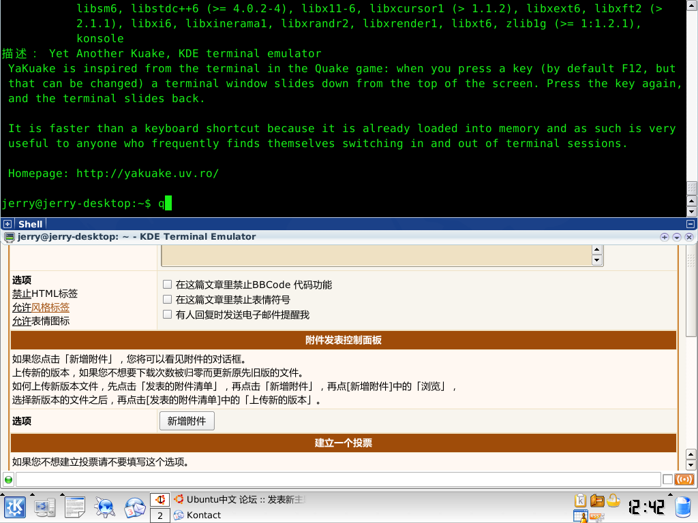Switch to virtual desktop 1 in pager
The height and width of the screenshot is (523, 698).
click(x=160, y=500)
